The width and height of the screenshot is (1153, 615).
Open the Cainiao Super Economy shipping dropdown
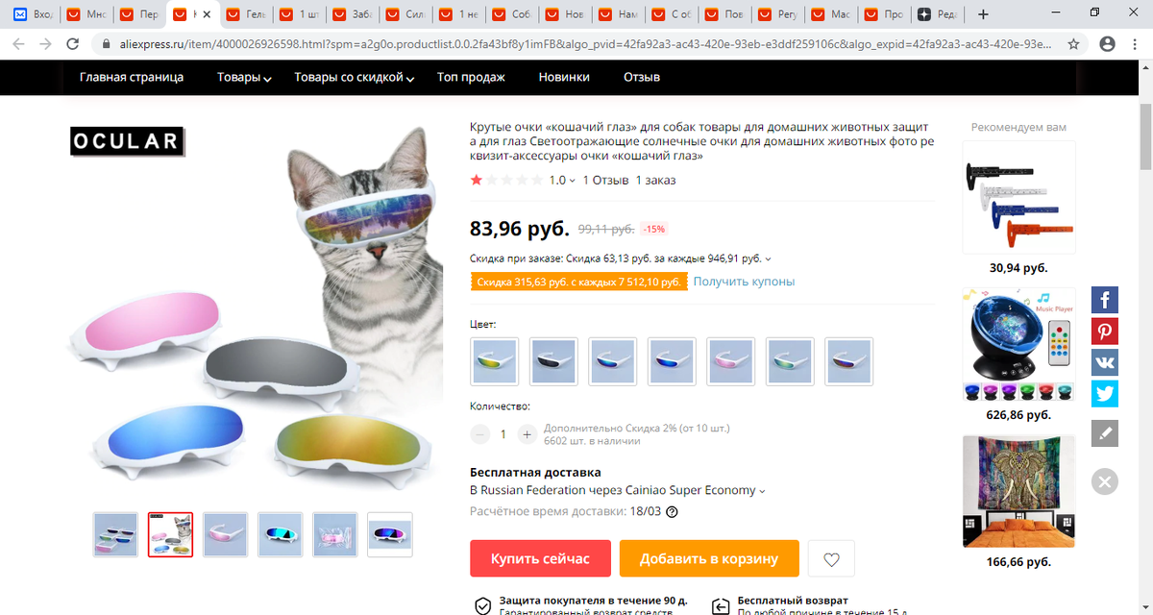[618, 490]
